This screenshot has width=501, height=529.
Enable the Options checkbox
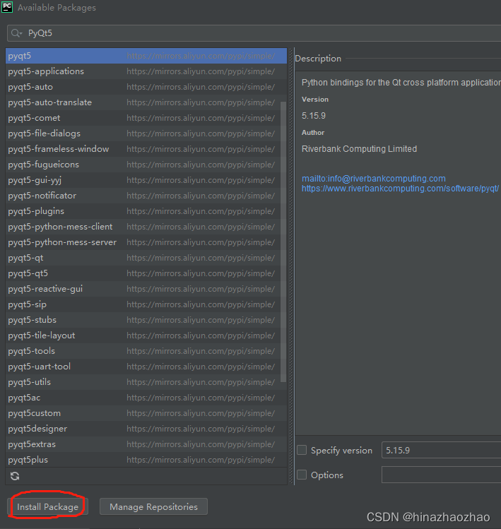302,475
